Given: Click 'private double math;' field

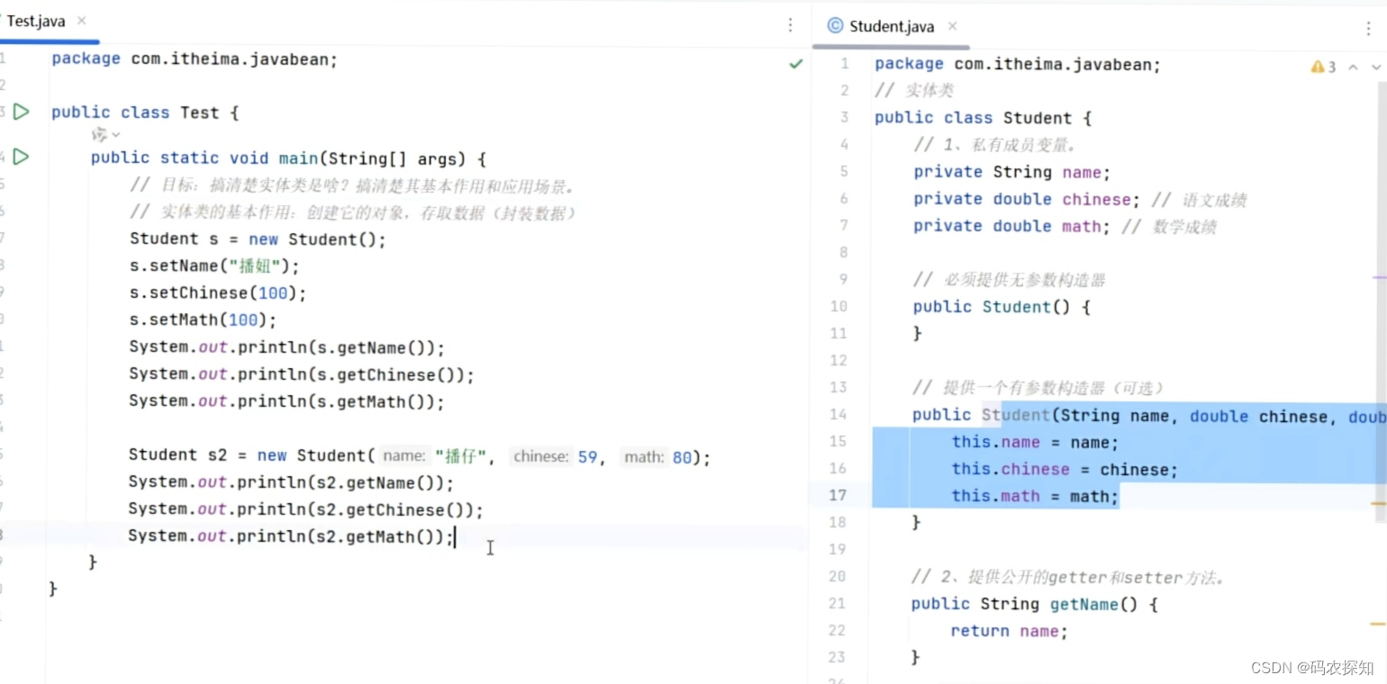Looking at the screenshot, I should pyautogui.click(x=1012, y=226).
